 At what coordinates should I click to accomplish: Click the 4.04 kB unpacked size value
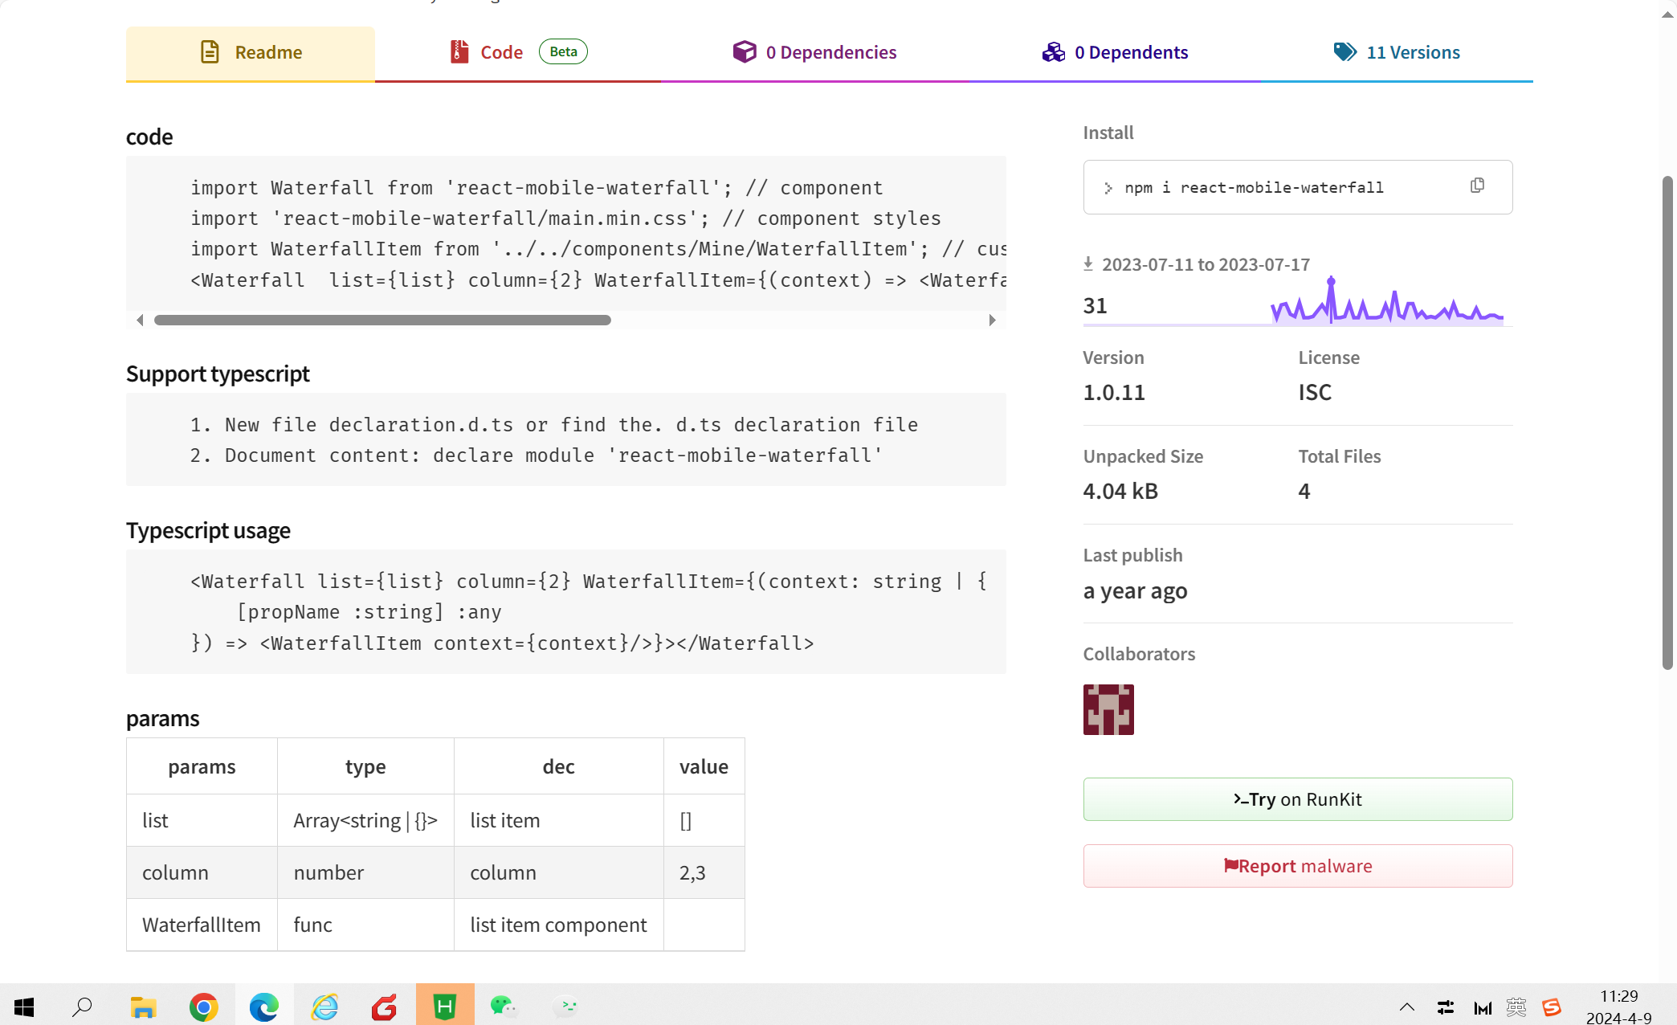[x=1120, y=491]
